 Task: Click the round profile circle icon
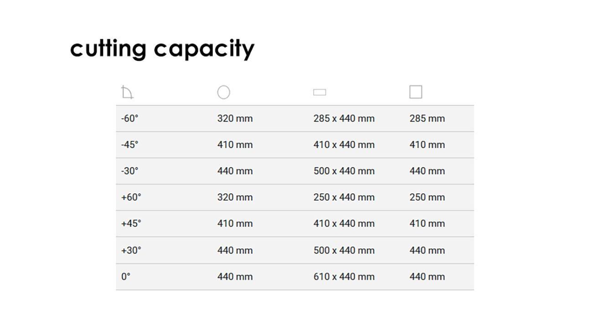223,92
